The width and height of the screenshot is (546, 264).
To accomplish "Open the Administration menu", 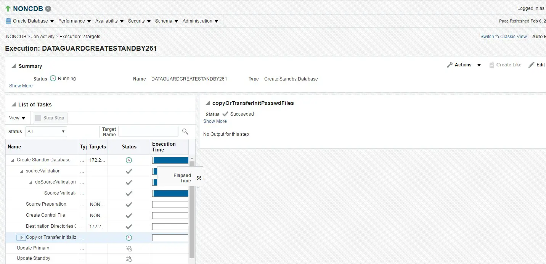I will [200, 21].
